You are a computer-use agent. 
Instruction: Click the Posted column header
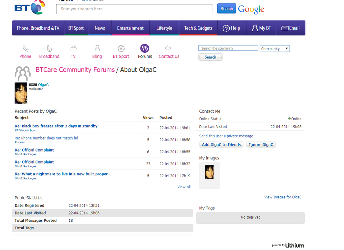pos(166,118)
